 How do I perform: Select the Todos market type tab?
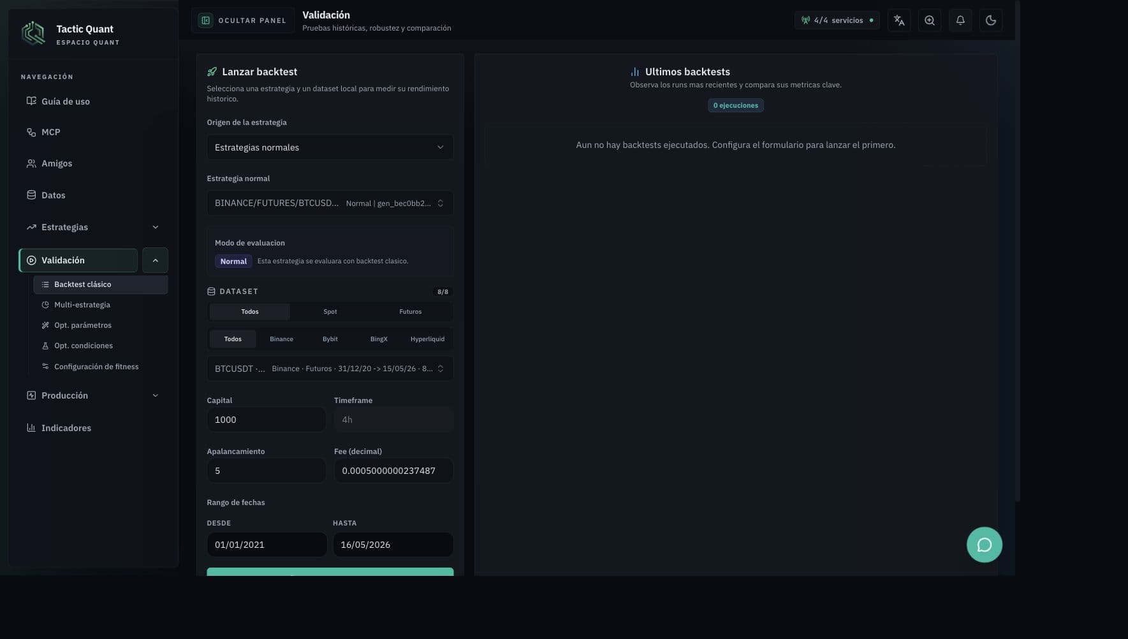(x=250, y=312)
